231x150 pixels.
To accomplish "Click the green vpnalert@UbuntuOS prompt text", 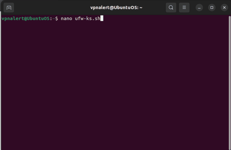I will (x=26, y=19).
